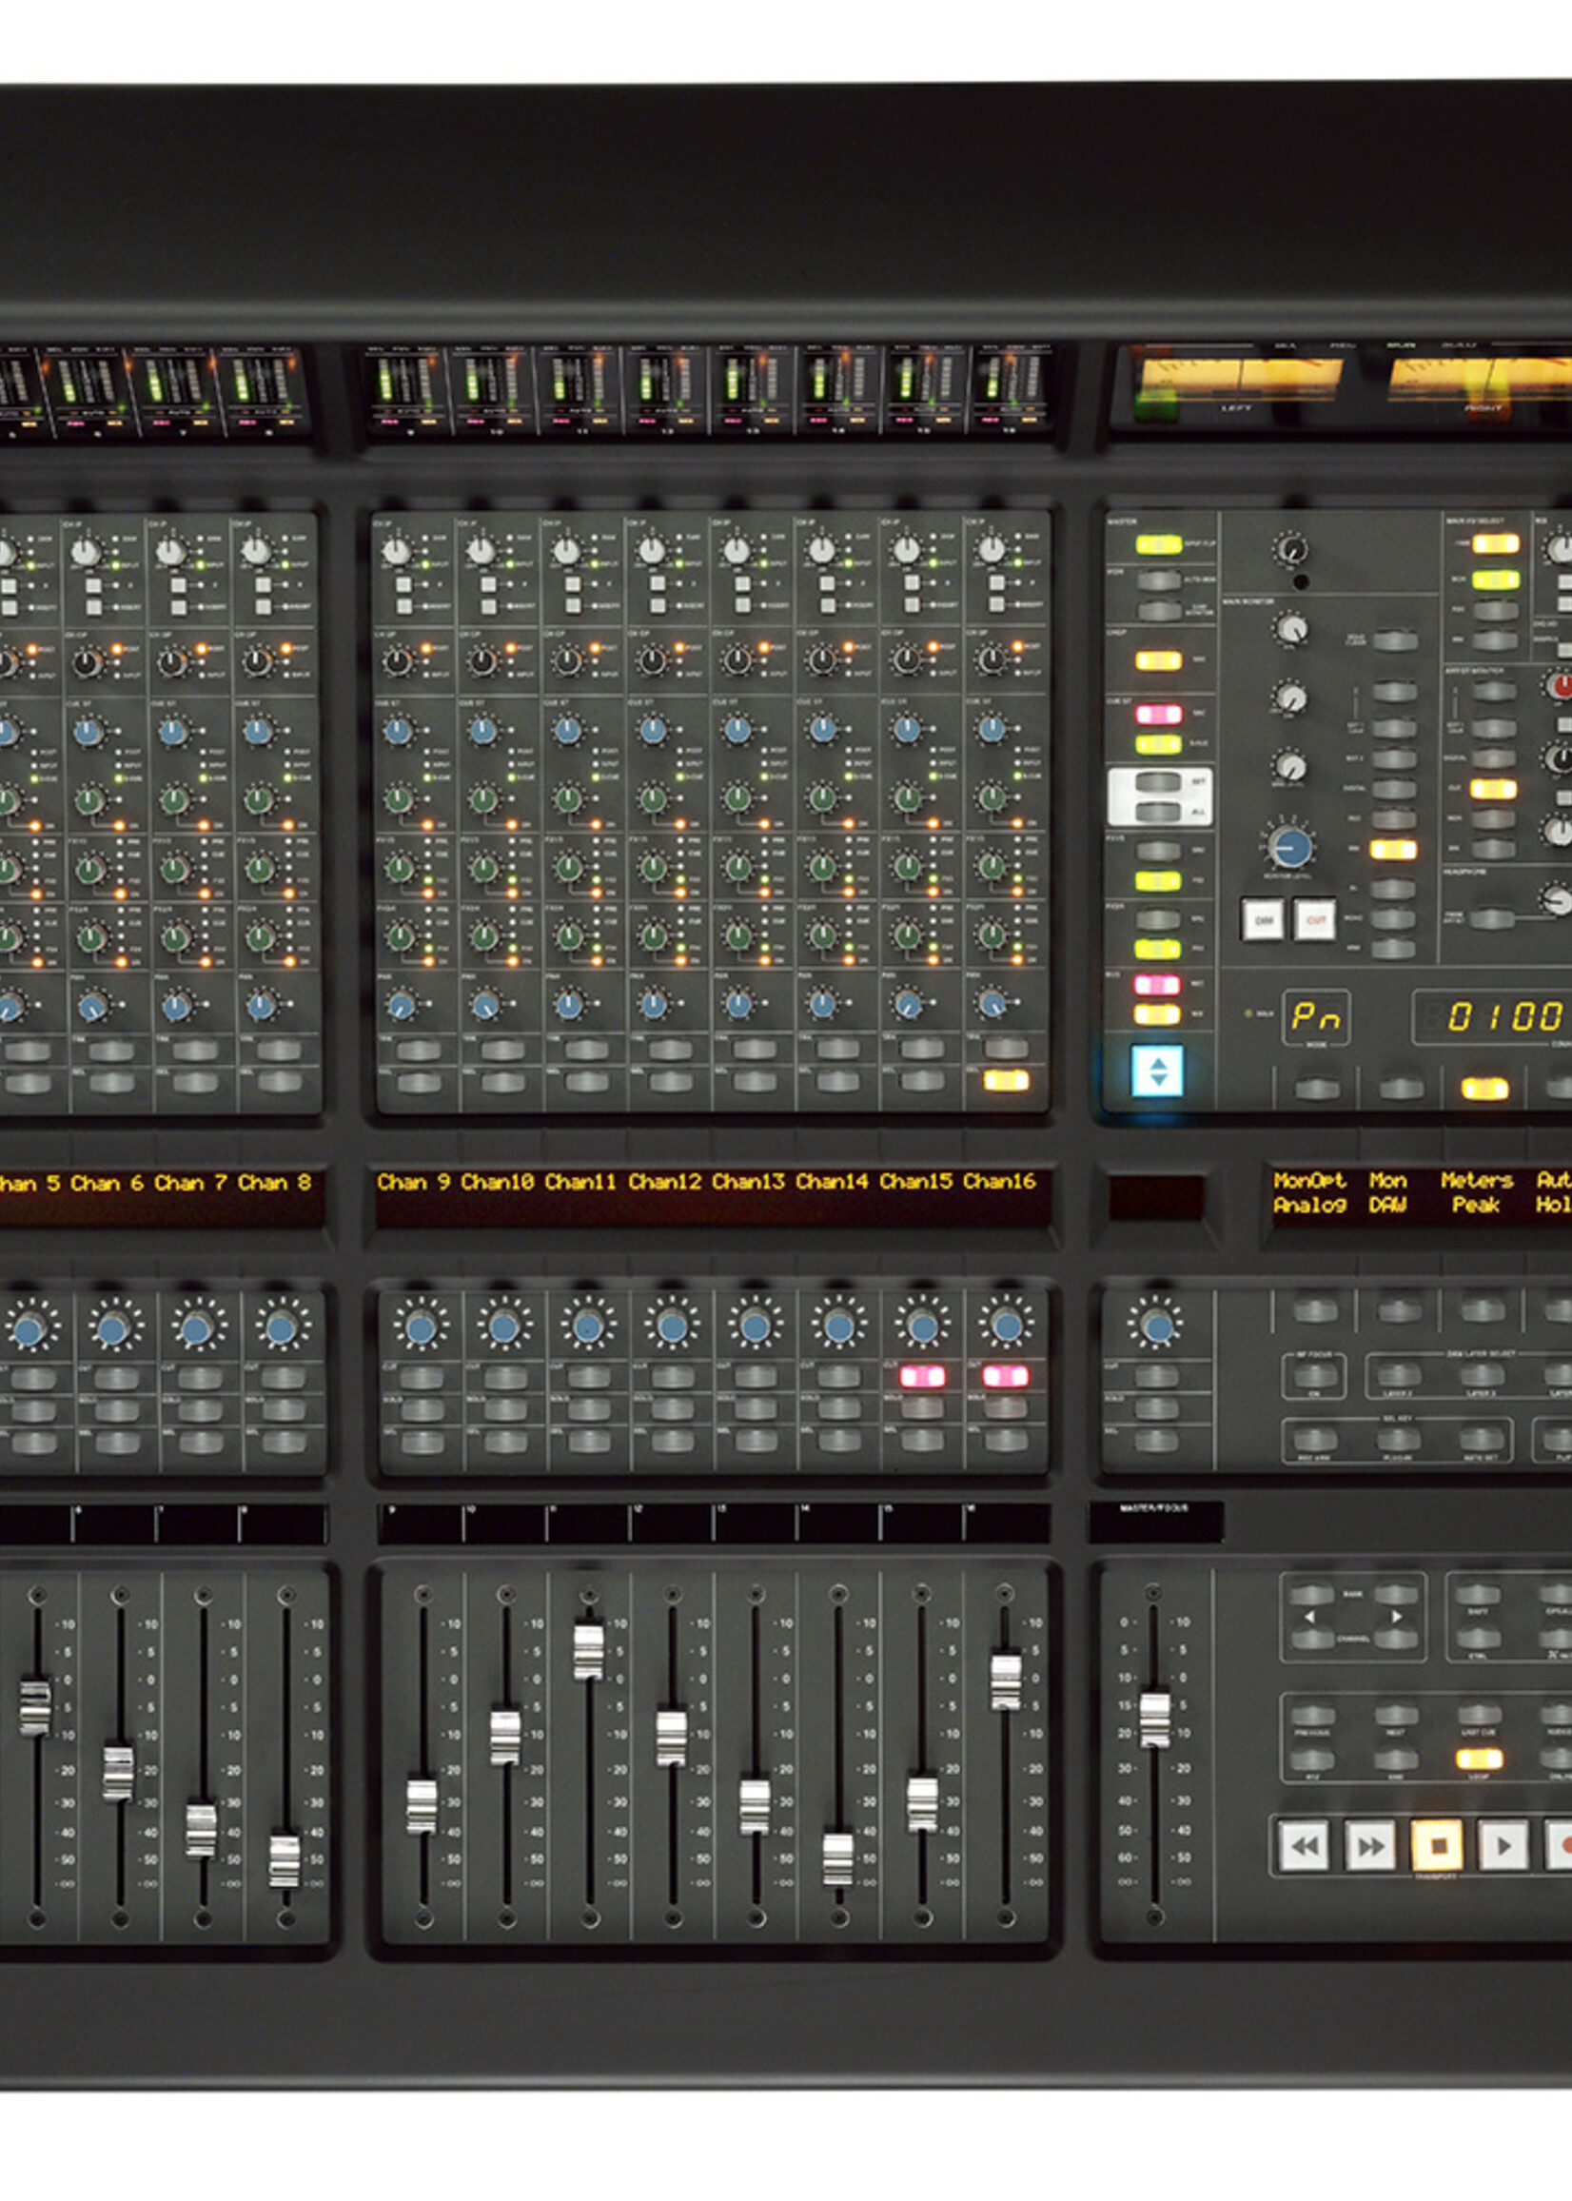
Task: Turn the blue pan knob on Chan10 strip
Action: (486, 1006)
